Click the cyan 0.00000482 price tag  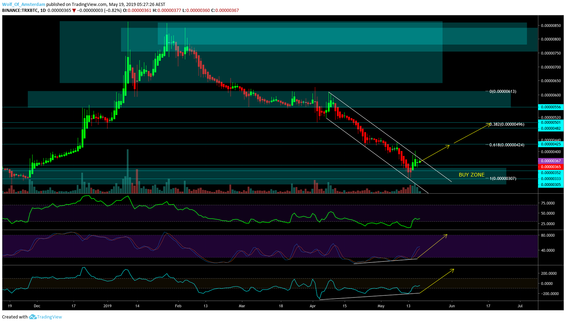(x=551, y=128)
